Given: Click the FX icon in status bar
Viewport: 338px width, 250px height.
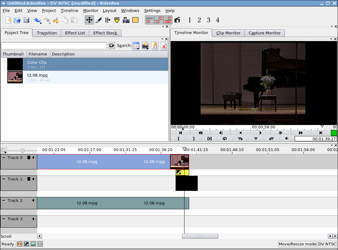Looking at the screenshot, I should click(x=20, y=244).
